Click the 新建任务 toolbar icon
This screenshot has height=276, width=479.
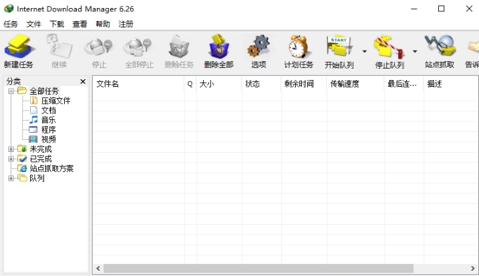click(19, 47)
